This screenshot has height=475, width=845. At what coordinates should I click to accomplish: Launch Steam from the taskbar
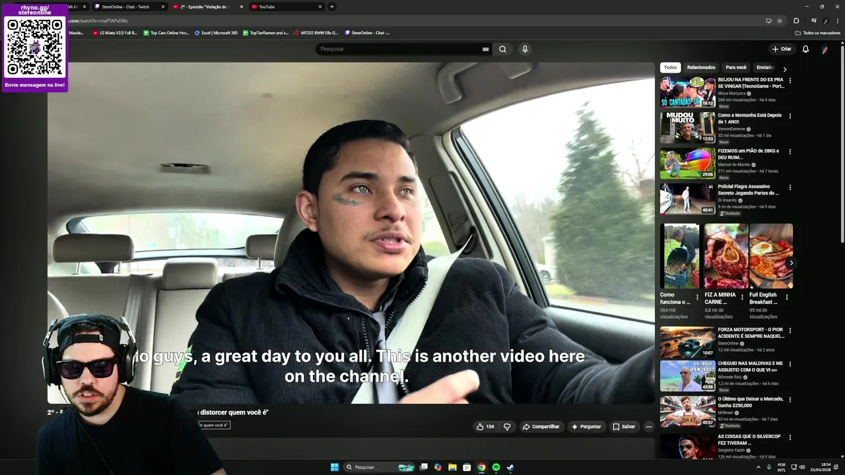(x=510, y=467)
